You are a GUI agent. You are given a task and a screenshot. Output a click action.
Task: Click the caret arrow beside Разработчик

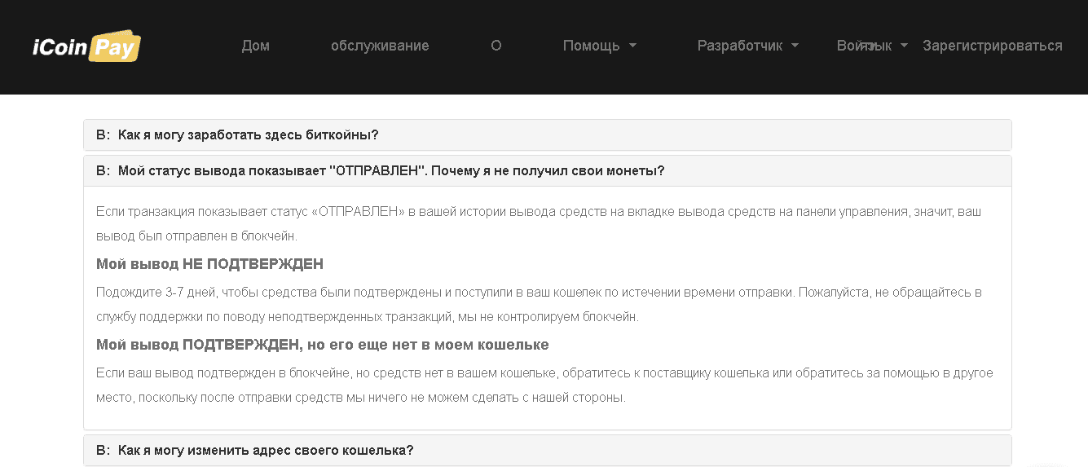[x=795, y=46]
